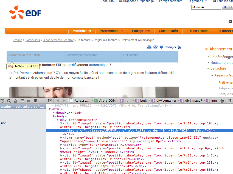The image size is (233, 174).
Task: Click the blue heart favorite icon
Action: (x=161, y=47)
